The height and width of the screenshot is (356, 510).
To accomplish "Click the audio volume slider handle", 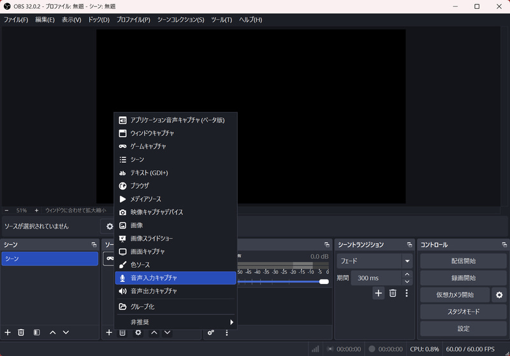I will point(324,281).
